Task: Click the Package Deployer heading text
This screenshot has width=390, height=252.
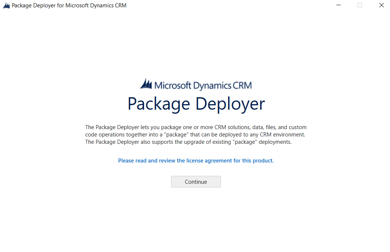Action: [x=196, y=104]
